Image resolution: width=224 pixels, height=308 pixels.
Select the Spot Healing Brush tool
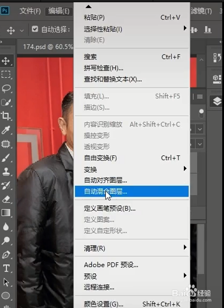tap(6, 144)
